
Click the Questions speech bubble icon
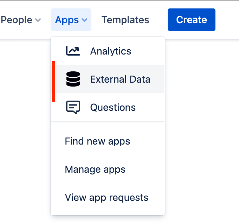(x=73, y=107)
